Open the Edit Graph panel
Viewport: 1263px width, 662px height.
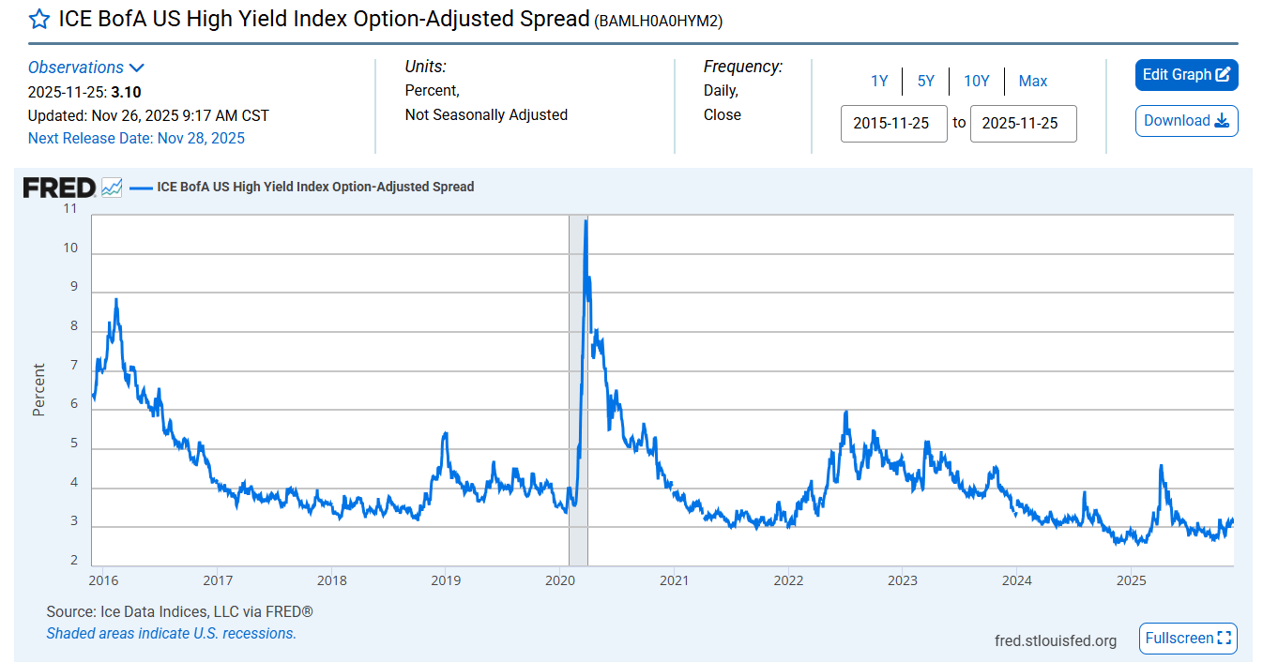[x=1185, y=74]
